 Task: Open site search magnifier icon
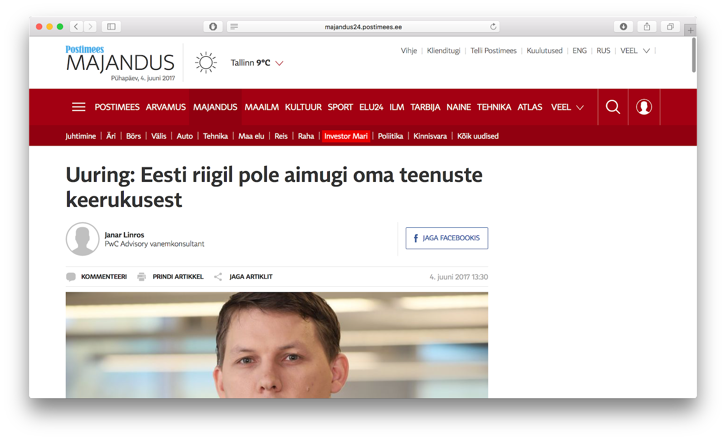tap(613, 107)
